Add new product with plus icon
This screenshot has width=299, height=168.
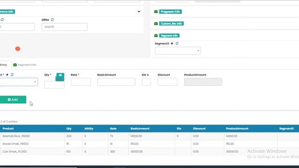(x=7, y=75)
